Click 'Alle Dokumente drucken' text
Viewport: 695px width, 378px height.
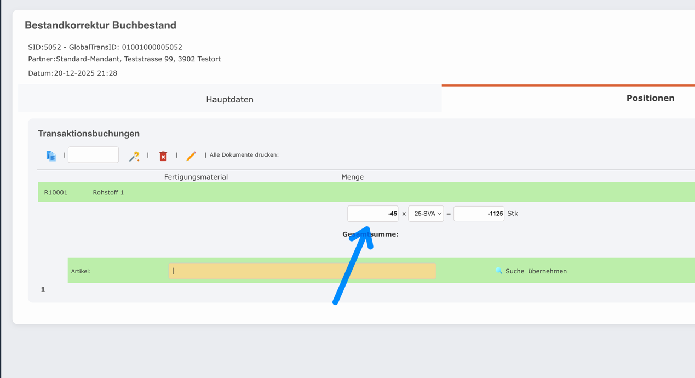[x=244, y=155]
